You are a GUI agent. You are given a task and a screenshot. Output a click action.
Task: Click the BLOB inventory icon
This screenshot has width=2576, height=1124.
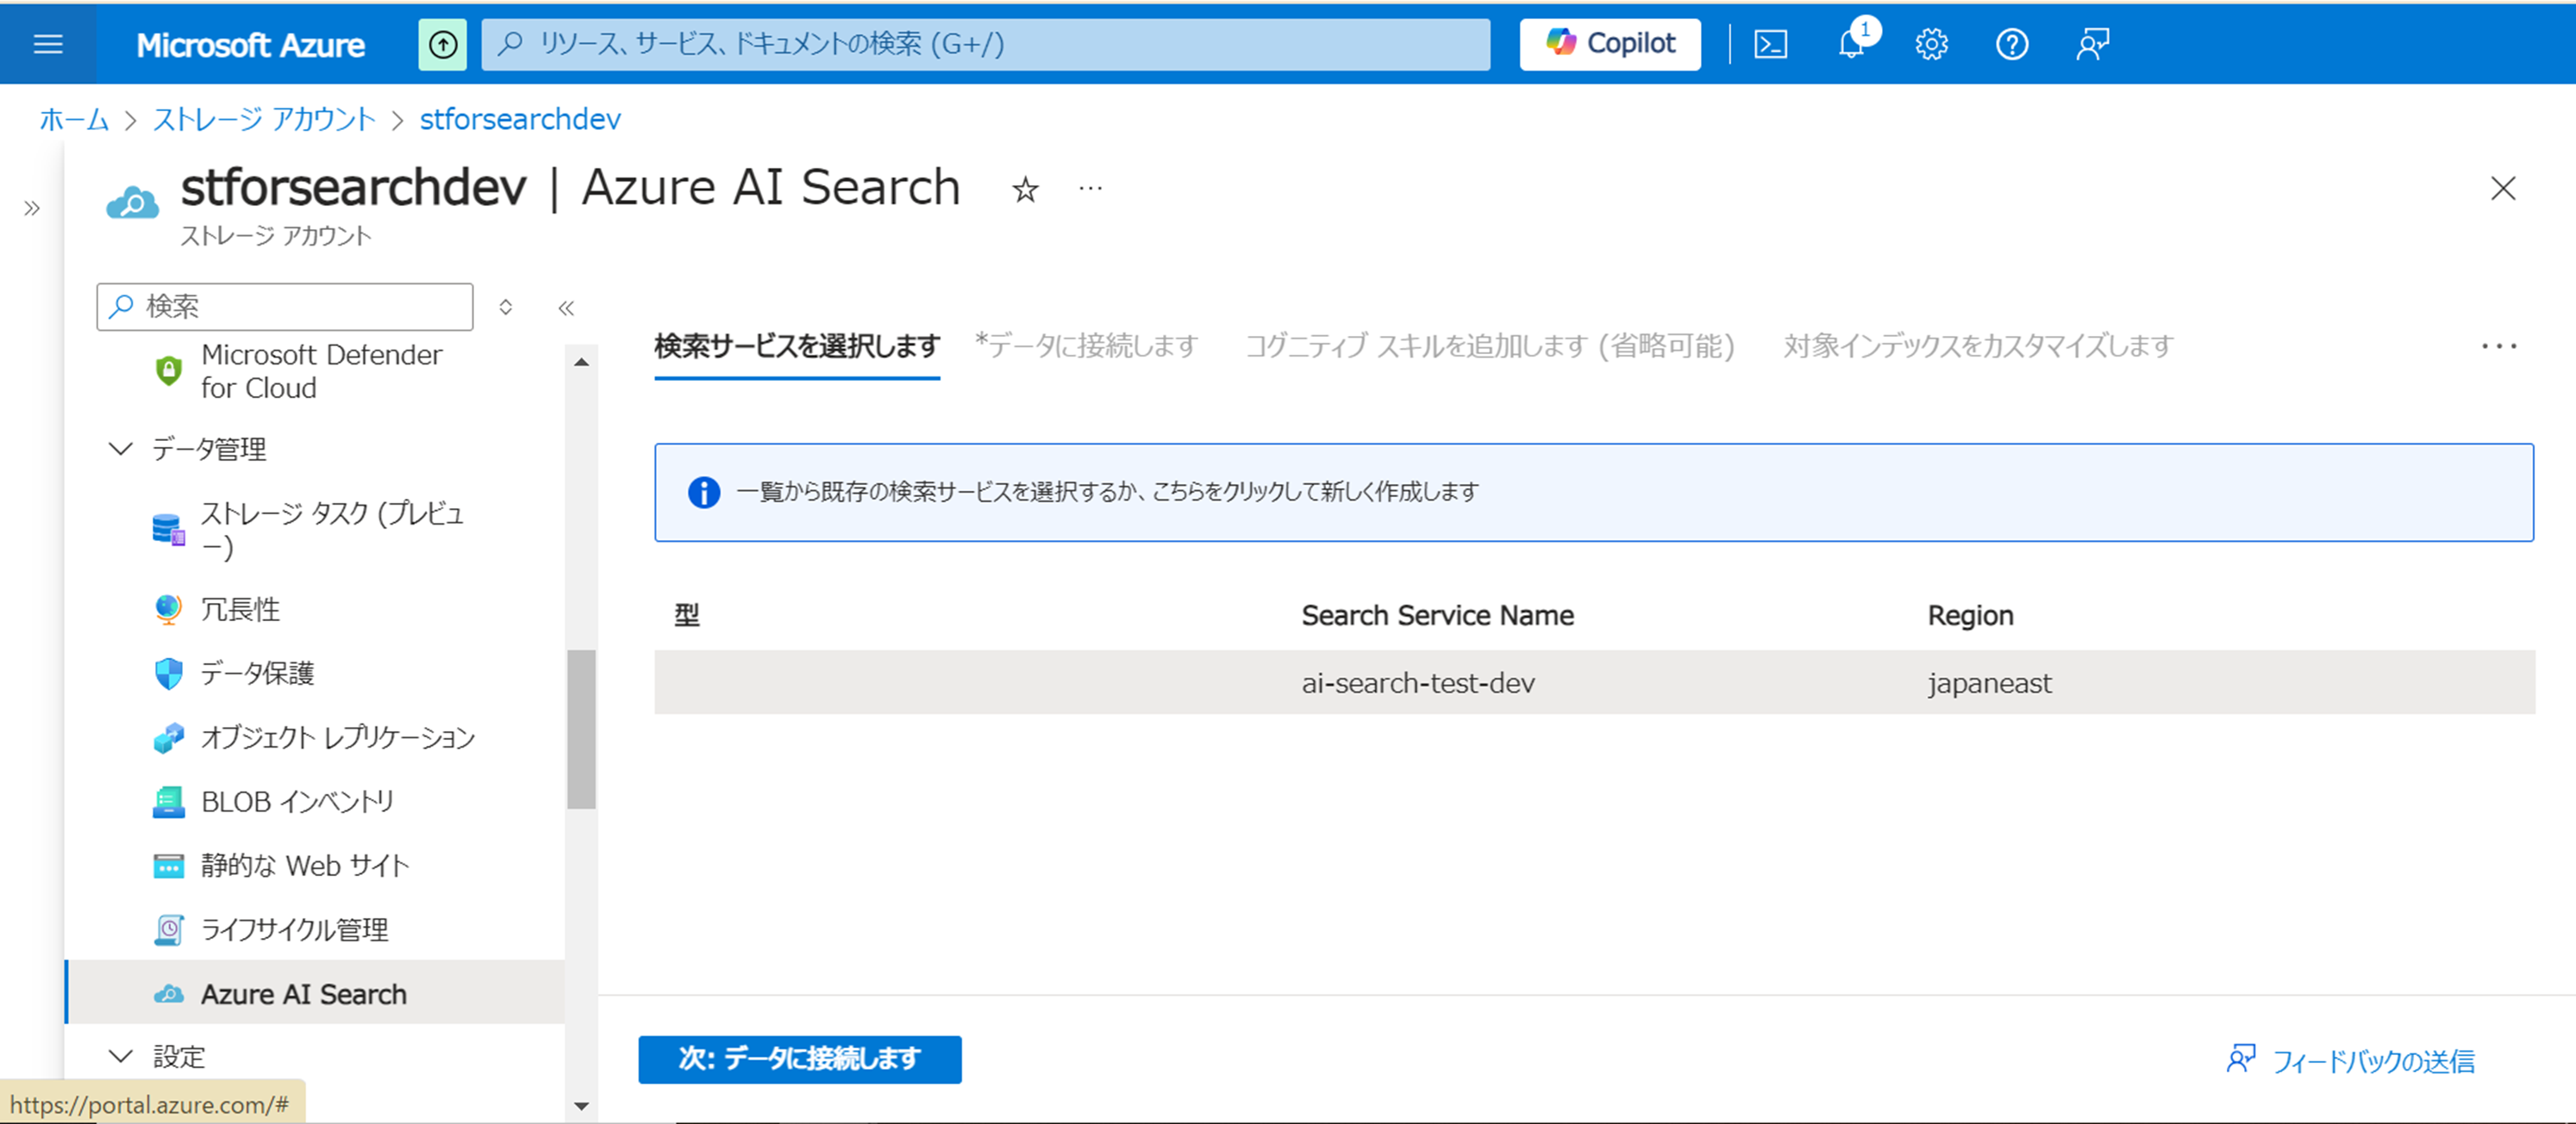[168, 801]
